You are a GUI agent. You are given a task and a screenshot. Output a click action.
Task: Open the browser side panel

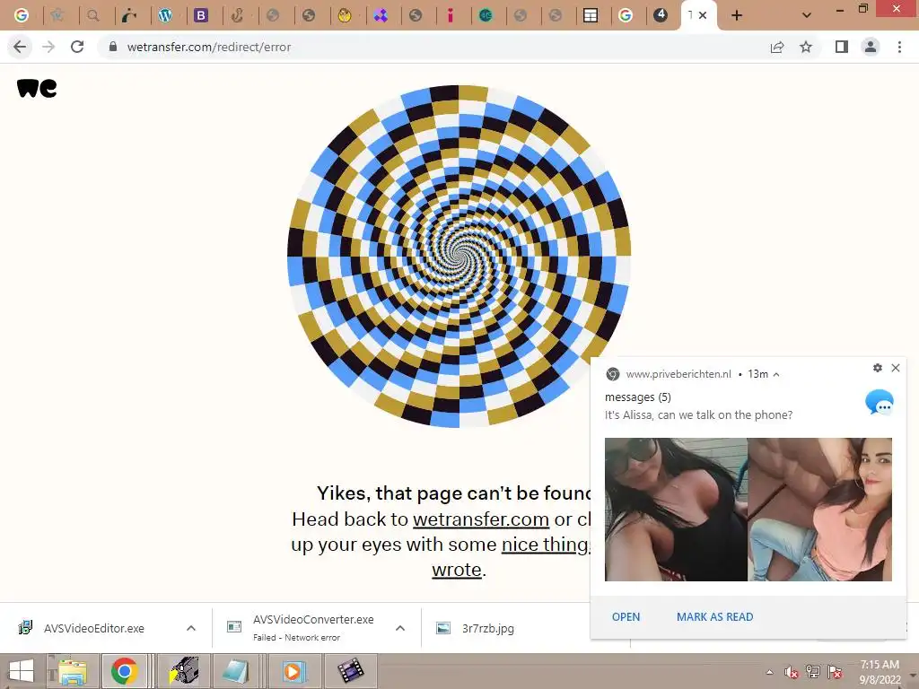842,47
